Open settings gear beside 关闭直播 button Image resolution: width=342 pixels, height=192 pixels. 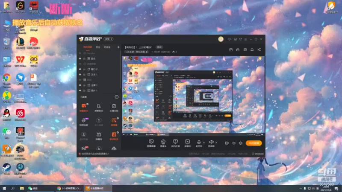click(x=241, y=143)
